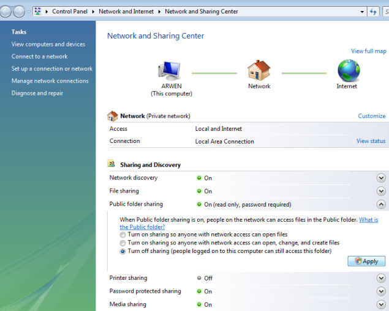
Task: Open Connect to a network task
Action: tap(39, 56)
